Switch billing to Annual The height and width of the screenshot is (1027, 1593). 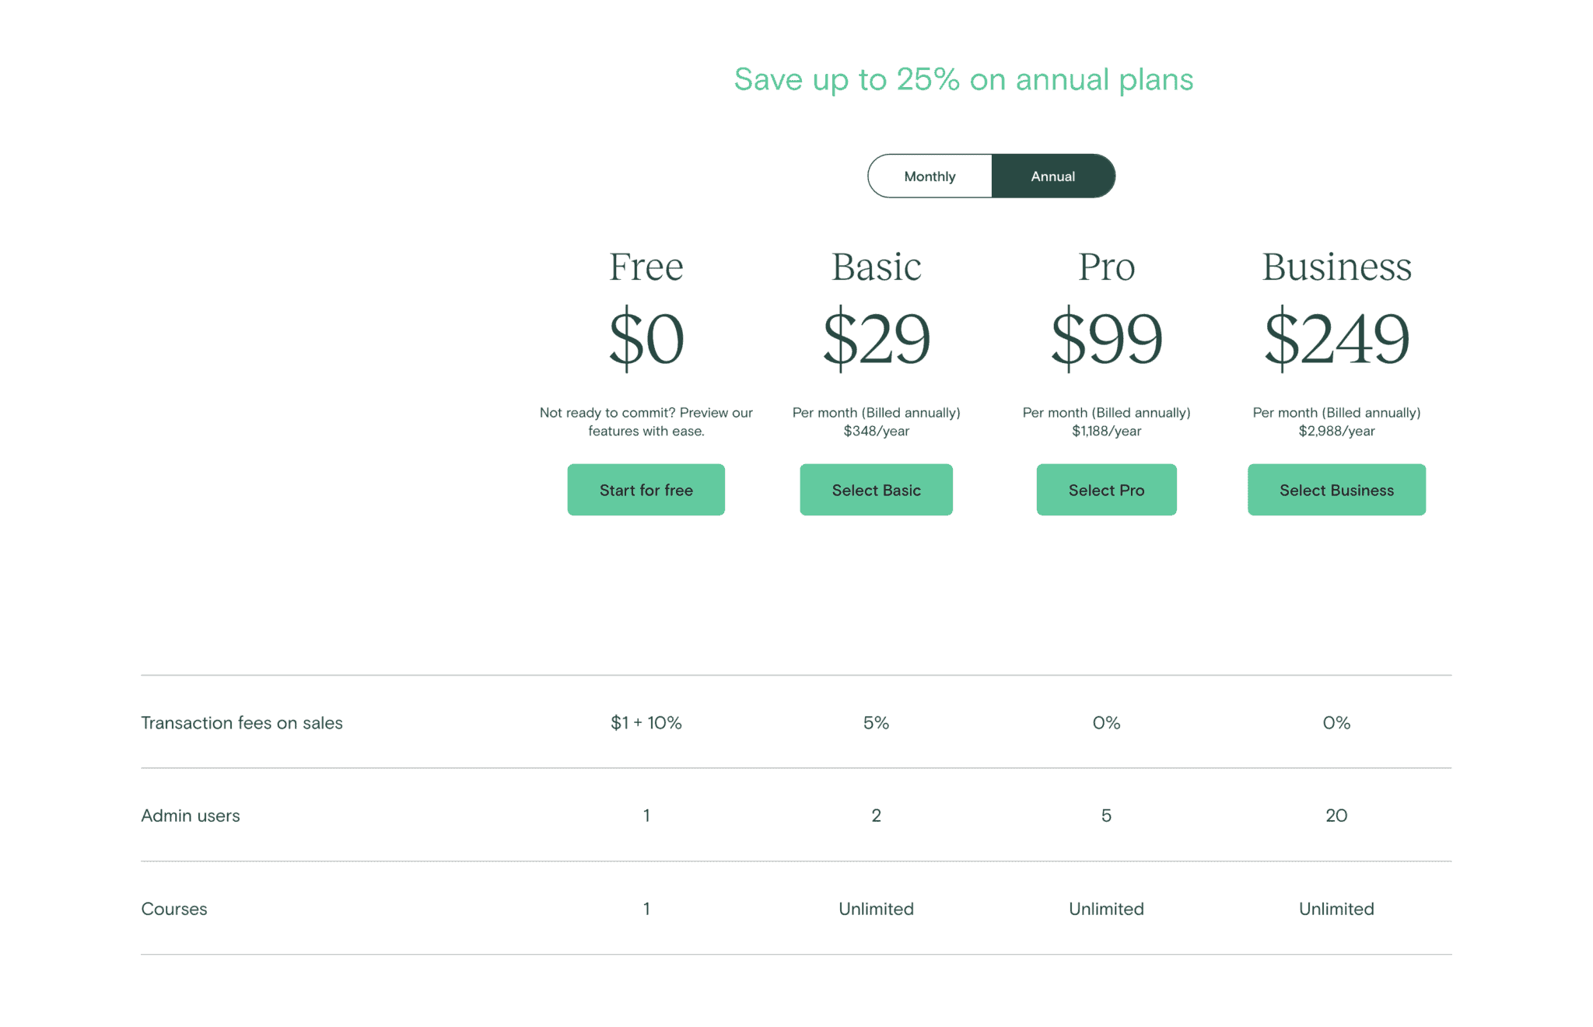(1053, 176)
